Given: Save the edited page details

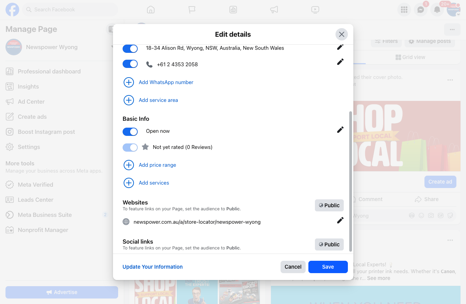Looking at the screenshot, I should pyautogui.click(x=328, y=267).
